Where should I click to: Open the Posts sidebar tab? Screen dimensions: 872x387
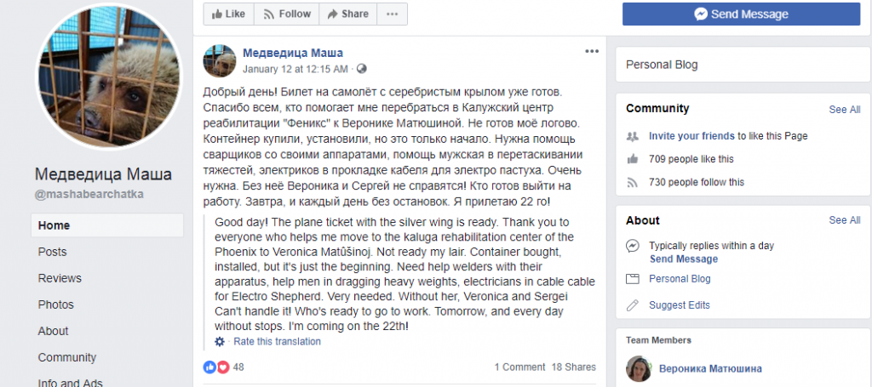(x=51, y=252)
